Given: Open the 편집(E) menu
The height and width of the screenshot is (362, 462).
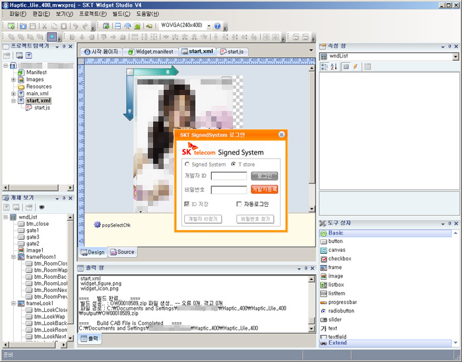Looking at the screenshot, I should point(41,14).
